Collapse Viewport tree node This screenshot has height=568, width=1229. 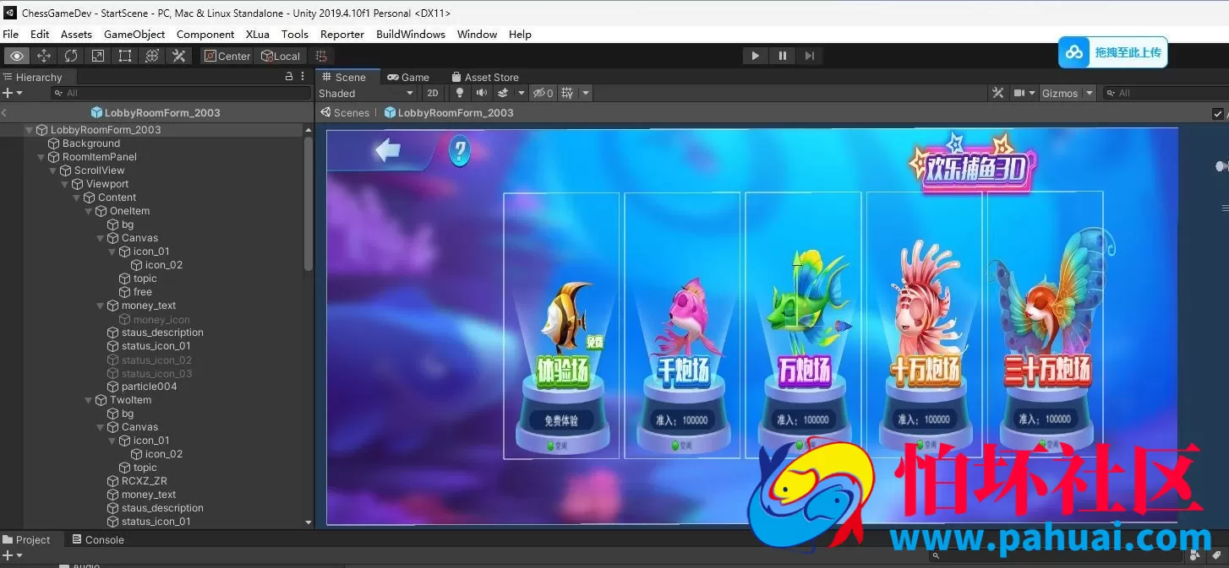pos(64,184)
